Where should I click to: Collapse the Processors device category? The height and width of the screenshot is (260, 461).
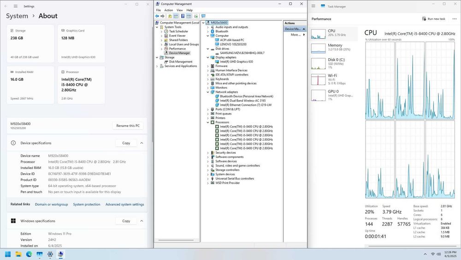pos(208,122)
